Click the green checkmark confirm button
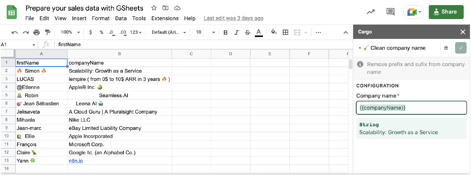471x175 pixels. tap(461, 48)
